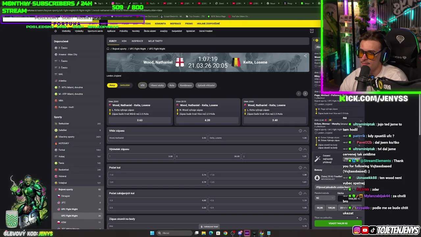
Task: Pick the 2.63 combo odds button
Action: coord(140,120)
